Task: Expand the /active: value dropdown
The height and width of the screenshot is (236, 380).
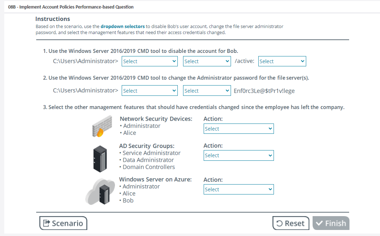Action: (282, 61)
